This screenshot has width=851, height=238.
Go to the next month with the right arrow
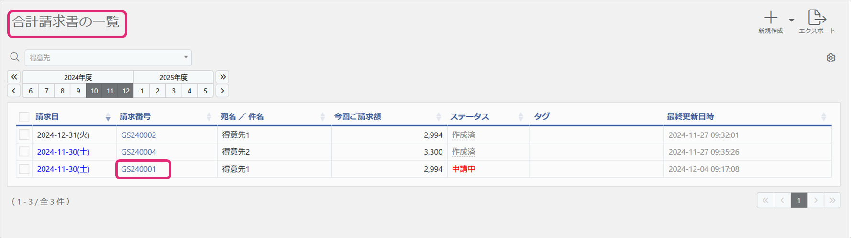[222, 91]
